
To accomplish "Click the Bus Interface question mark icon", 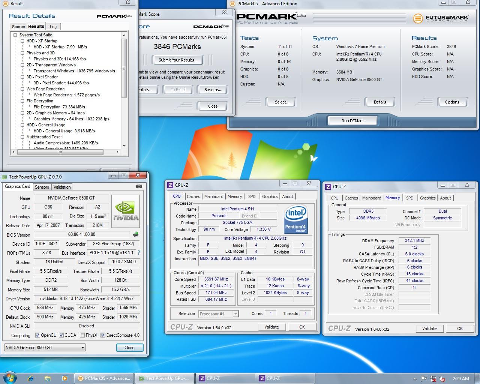I will pyautogui.click(x=139, y=253).
